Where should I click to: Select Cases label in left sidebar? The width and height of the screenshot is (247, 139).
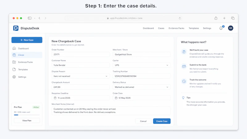[21, 55]
